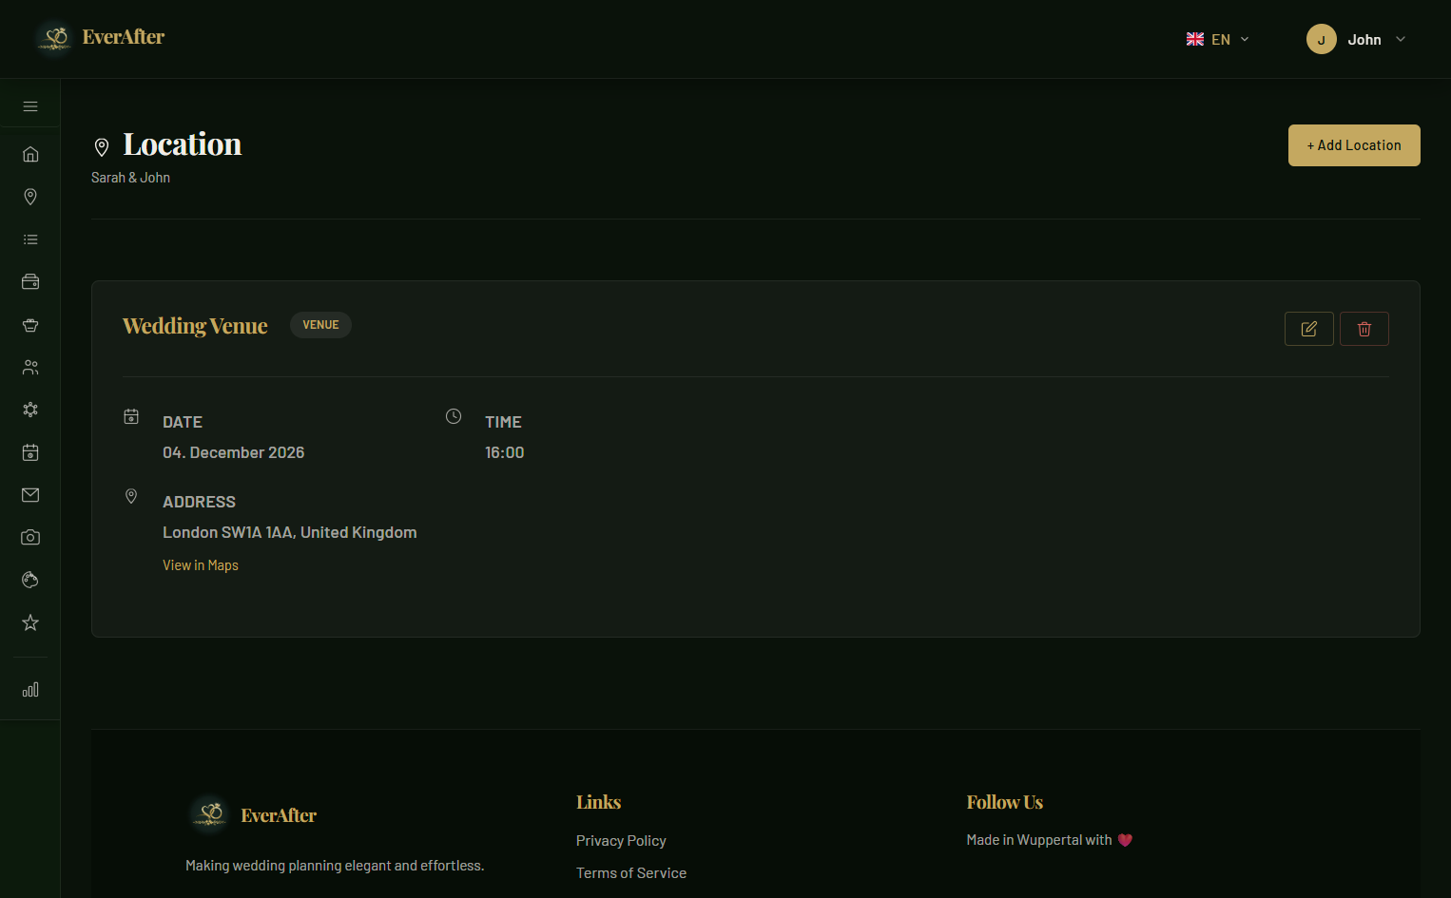
Task: Toggle the hamburger sidebar menu
Action: 30,106
